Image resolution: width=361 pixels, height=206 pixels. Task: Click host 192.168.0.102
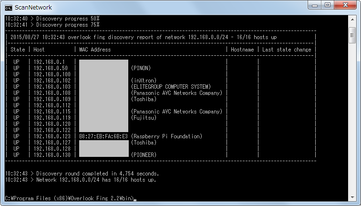[52, 81]
